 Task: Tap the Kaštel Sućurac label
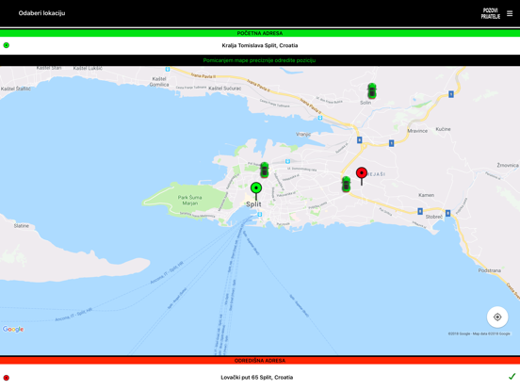coord(225,89)
